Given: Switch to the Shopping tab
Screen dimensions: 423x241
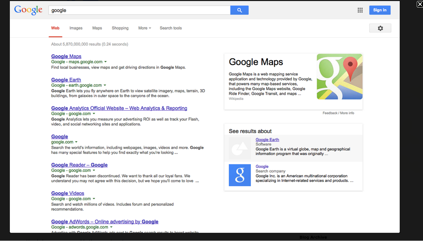Looking at the screenshot, I should 120,28.
